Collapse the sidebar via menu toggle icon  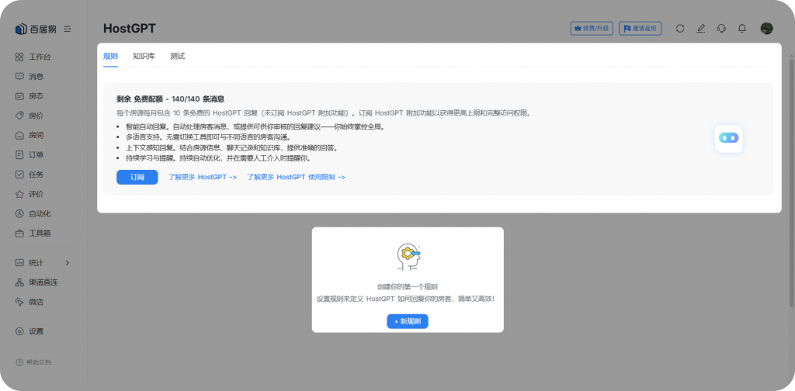pos(68,29)
